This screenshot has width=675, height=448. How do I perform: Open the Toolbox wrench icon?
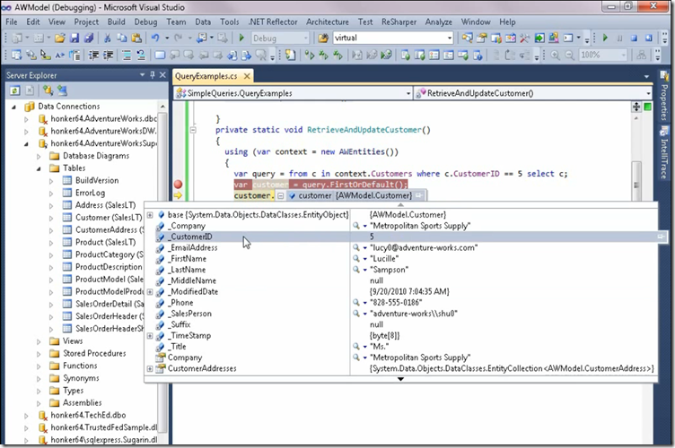524,39
